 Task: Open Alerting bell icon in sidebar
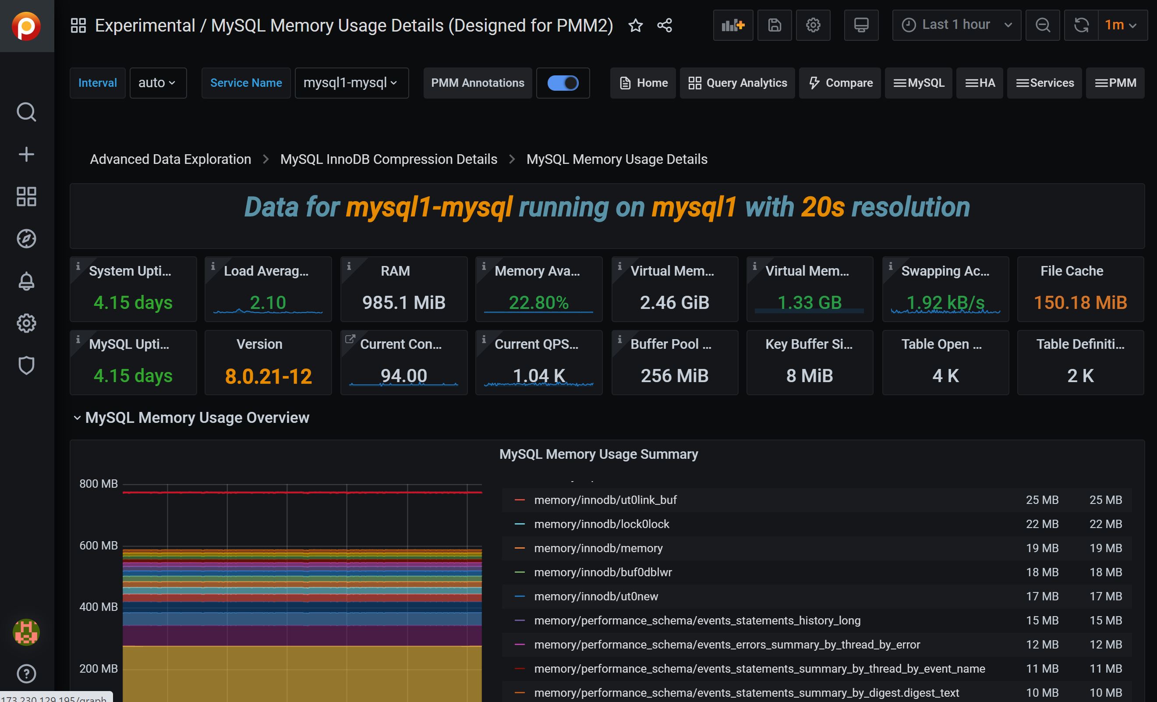click(26, 281)
